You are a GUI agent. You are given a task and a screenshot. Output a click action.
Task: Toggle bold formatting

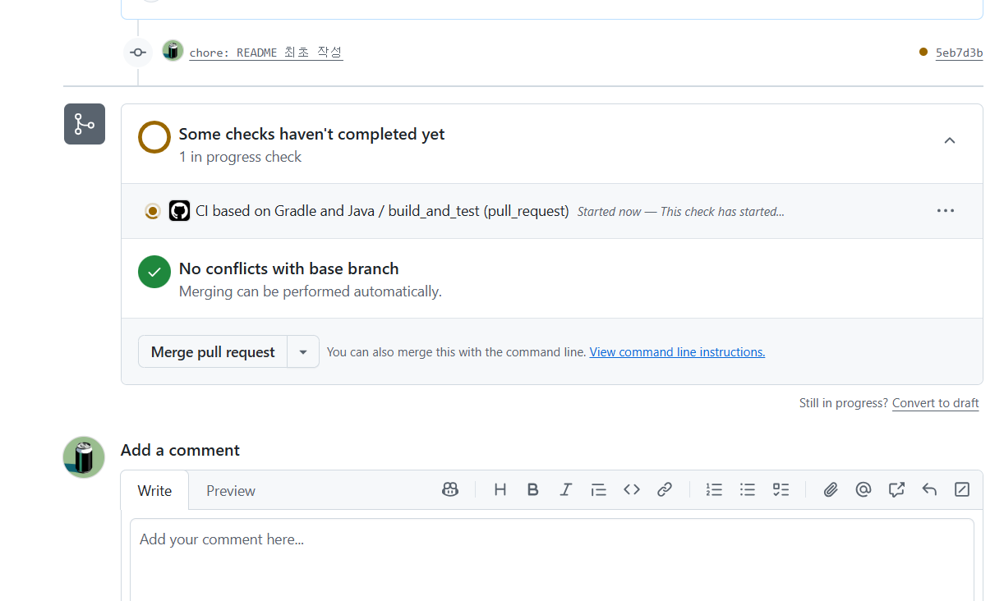pyautogui.click(x=533, y=489)
